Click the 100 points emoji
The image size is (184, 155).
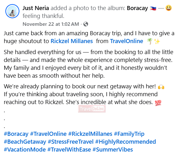(x=158, y=103)
